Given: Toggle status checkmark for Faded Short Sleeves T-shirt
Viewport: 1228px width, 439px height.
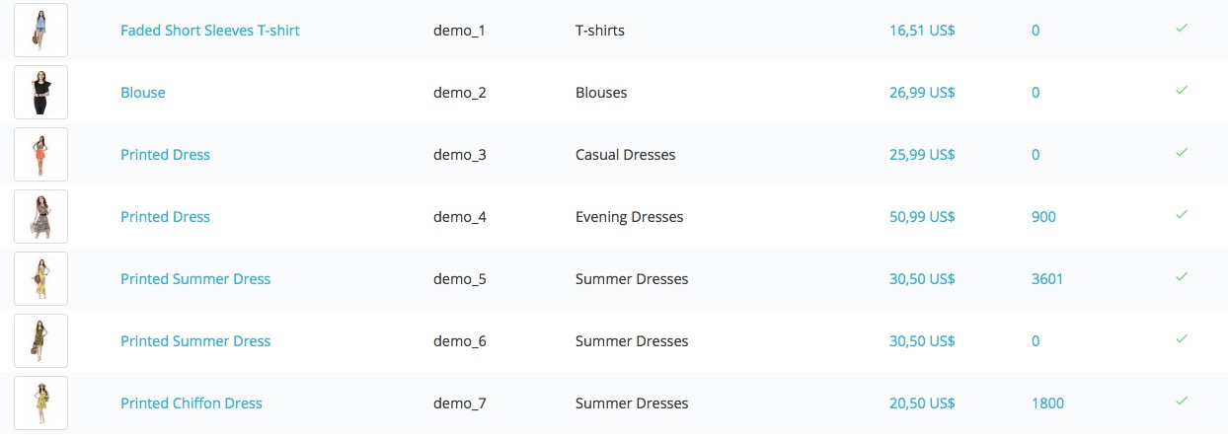Looking at the screenshot, I should click(x=1182, y=29).
